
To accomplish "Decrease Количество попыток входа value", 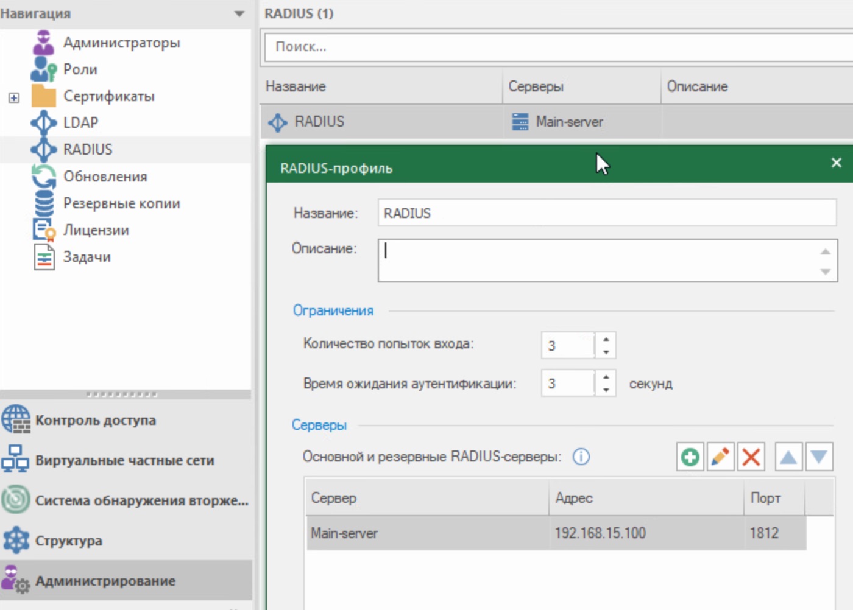I will [606, 352].
